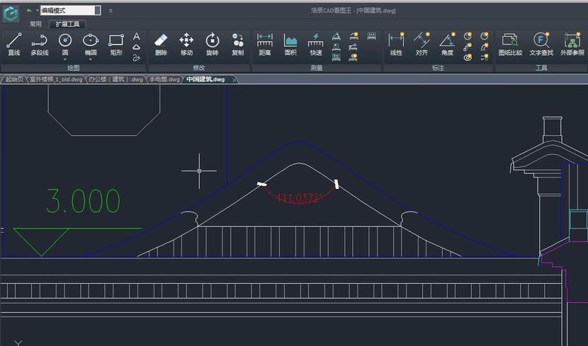The width and height of the screenshot is (588, 346).
Task: Choose the 矩形 rectangle tool
Action: tap(116, 44)
